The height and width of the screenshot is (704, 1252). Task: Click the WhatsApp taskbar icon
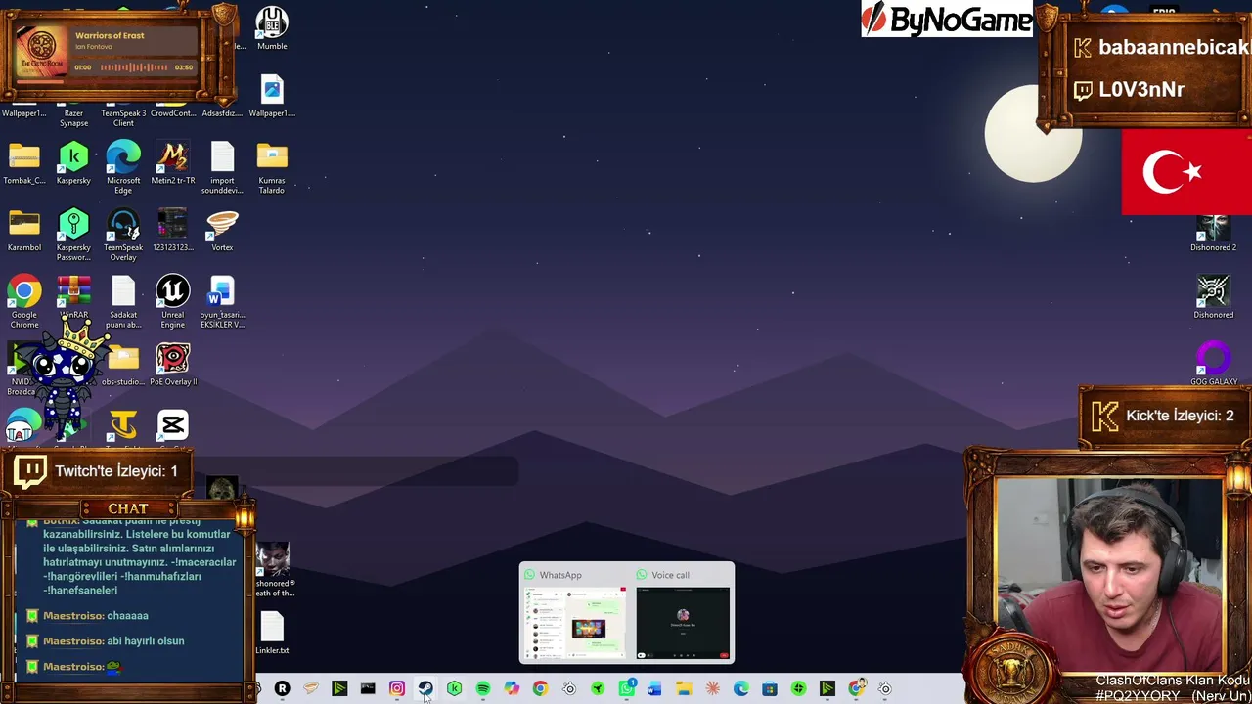pos(626,689)
